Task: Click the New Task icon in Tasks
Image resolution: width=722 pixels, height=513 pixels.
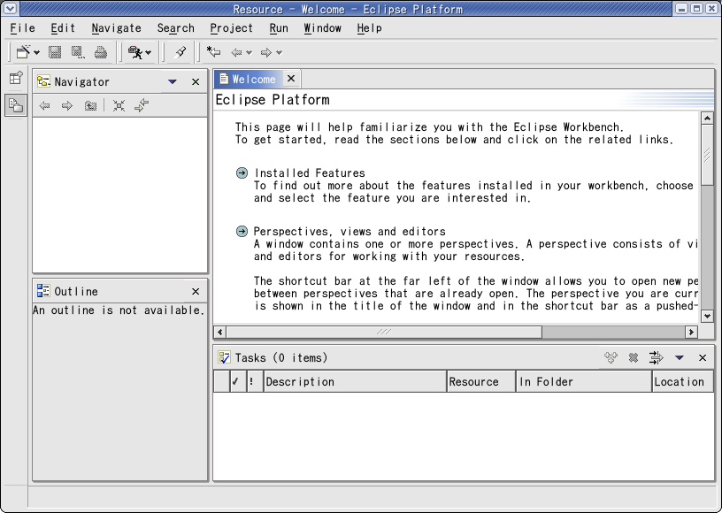Action: point(611,357)
